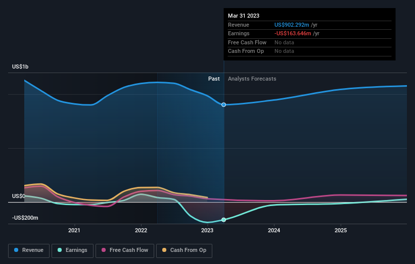This screenshot has height=264, width=415.
Task: Select the 2024 x-axis label
Action: pyautogui.click(x=274, y=230)
